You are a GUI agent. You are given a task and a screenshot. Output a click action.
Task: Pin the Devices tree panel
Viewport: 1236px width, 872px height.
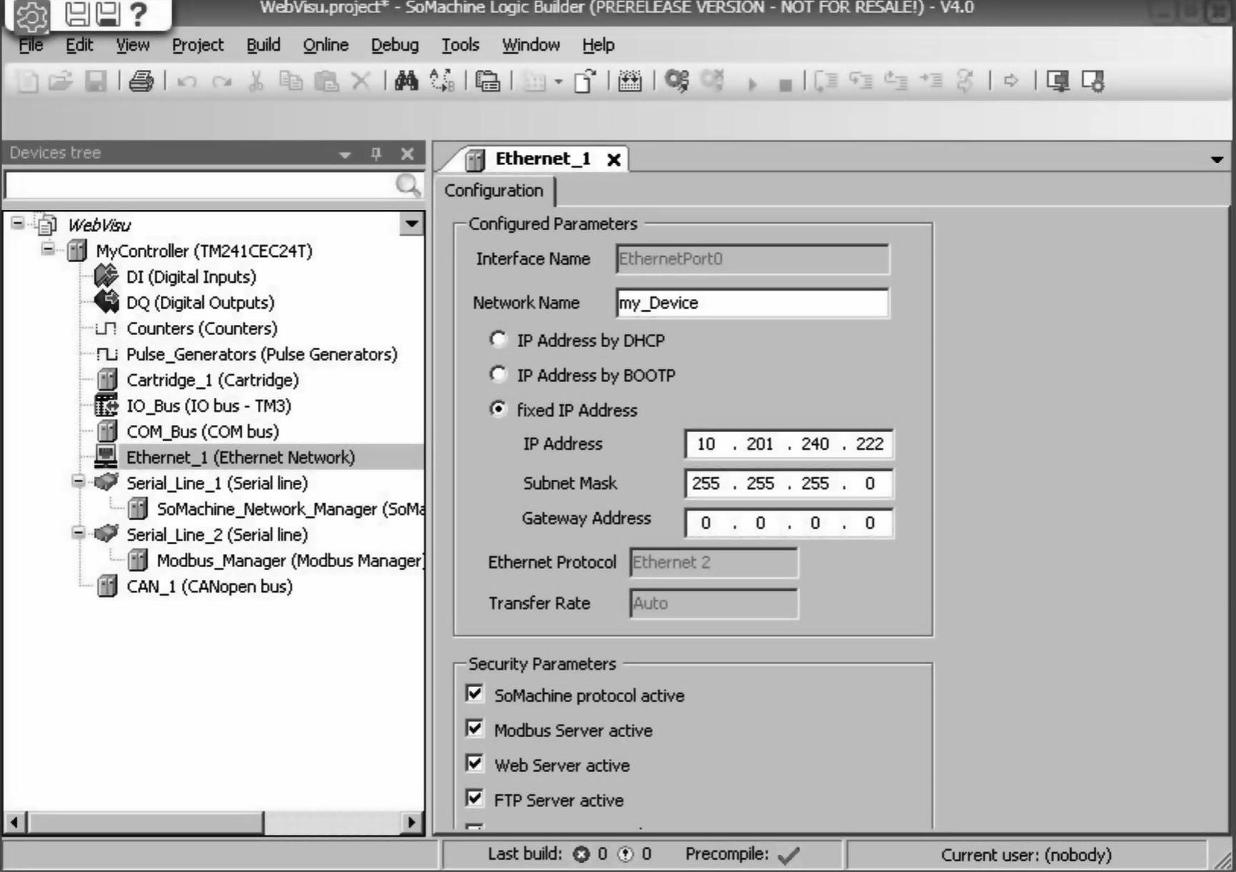(376, 153)
